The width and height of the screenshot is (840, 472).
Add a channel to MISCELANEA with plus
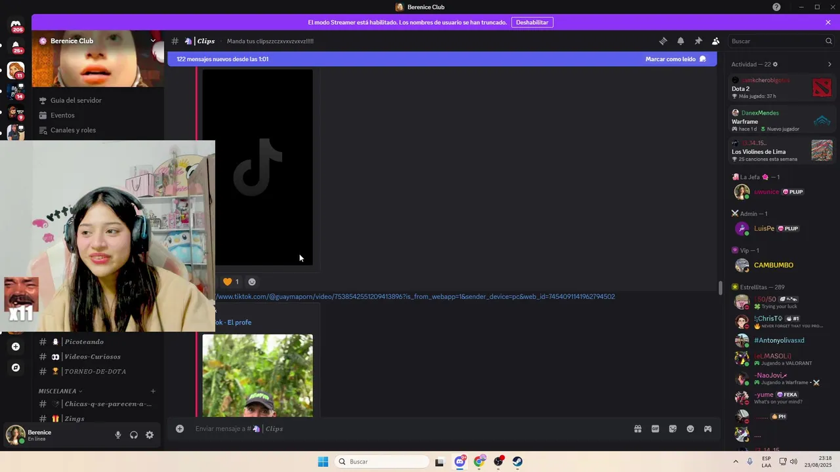153,391
